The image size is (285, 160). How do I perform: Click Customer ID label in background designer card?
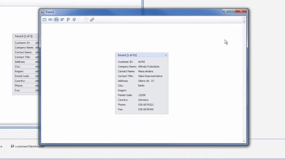(x=23, y=43)
